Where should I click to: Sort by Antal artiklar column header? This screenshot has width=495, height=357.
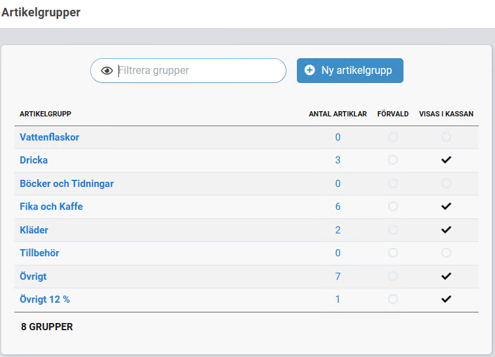click(337, 114)
